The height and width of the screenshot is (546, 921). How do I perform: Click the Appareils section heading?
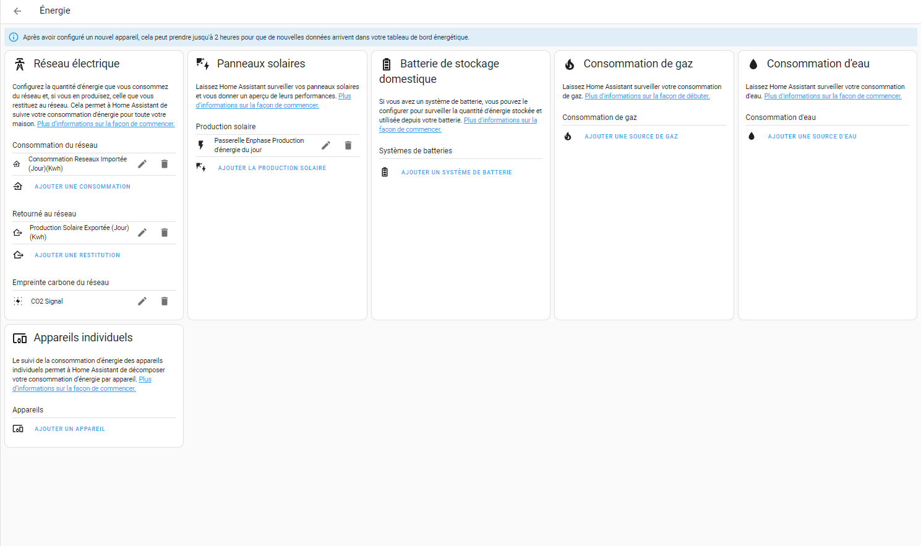pyautogui.click(x=28, y=410)
